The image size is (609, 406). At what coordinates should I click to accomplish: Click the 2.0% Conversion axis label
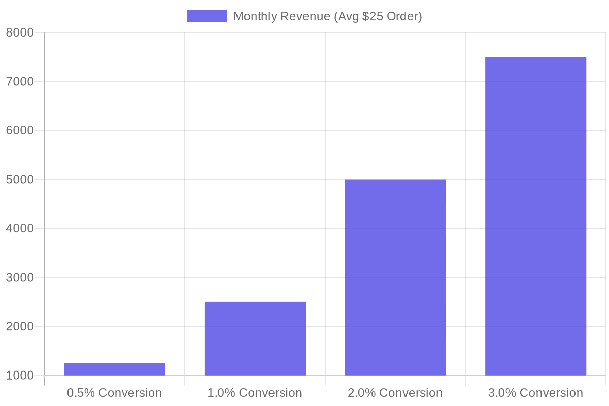[x=395, y=393]
